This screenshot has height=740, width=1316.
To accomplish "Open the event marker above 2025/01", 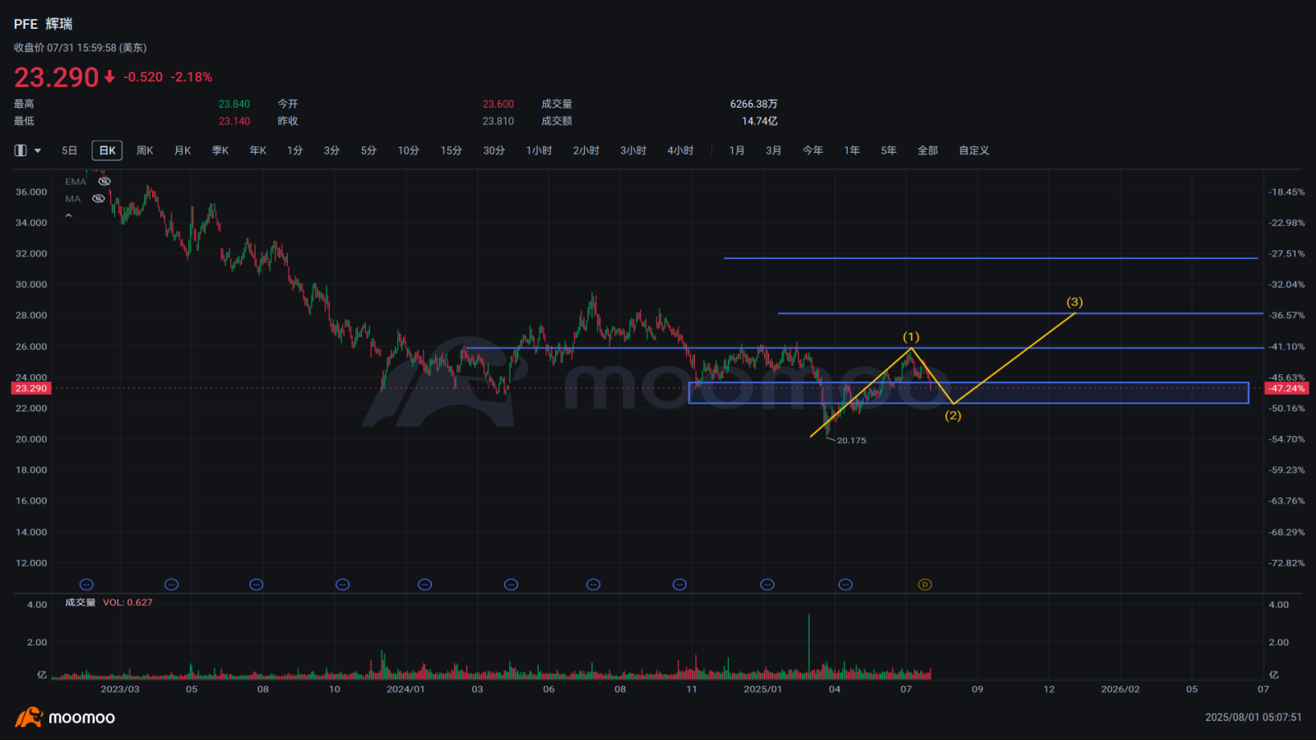I will (x=767, y=585).
